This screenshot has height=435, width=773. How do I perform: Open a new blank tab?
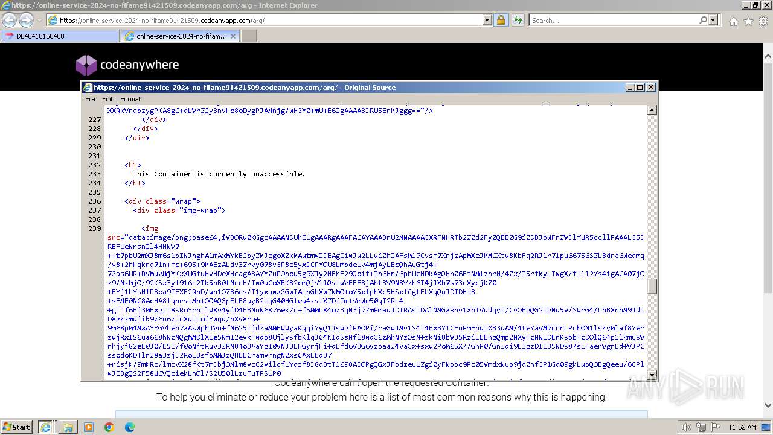(249, 36)
